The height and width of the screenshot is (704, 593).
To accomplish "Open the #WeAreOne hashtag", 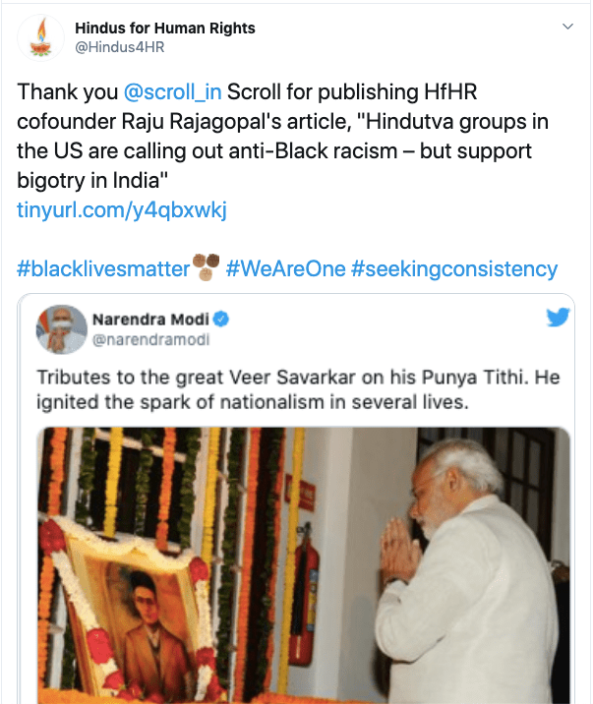I will click(286, 269).
